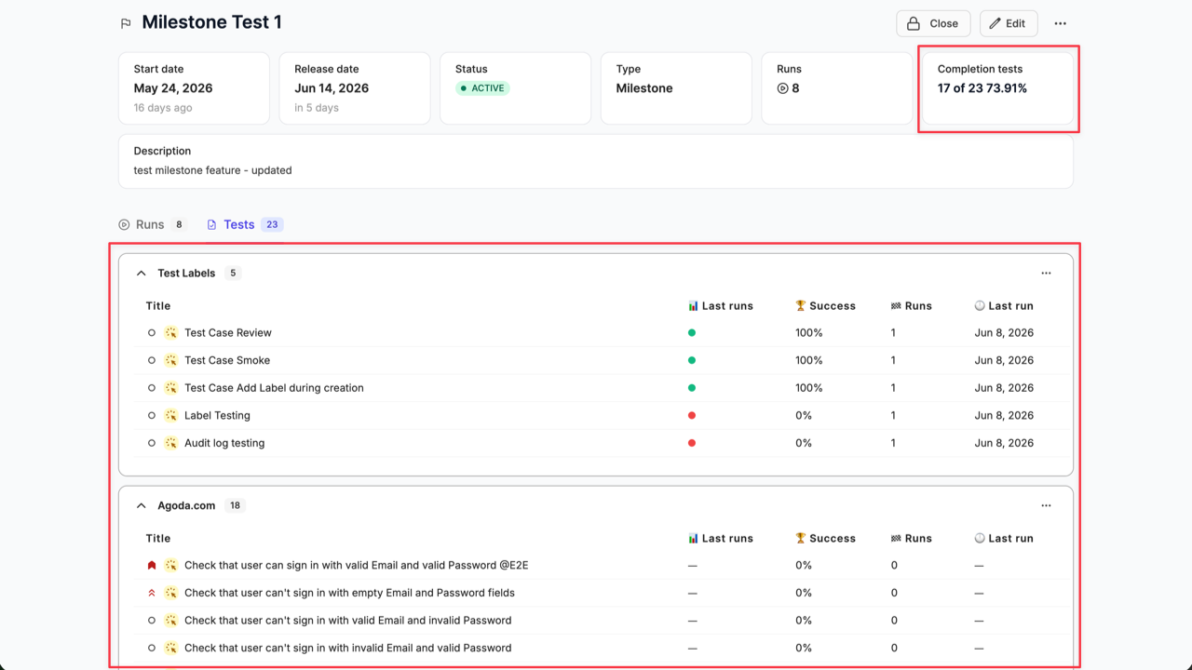Viewport: 1192px width, 670px height.
Task: Click the Completion tests 17 of 23 value
Action: (982, 88)
